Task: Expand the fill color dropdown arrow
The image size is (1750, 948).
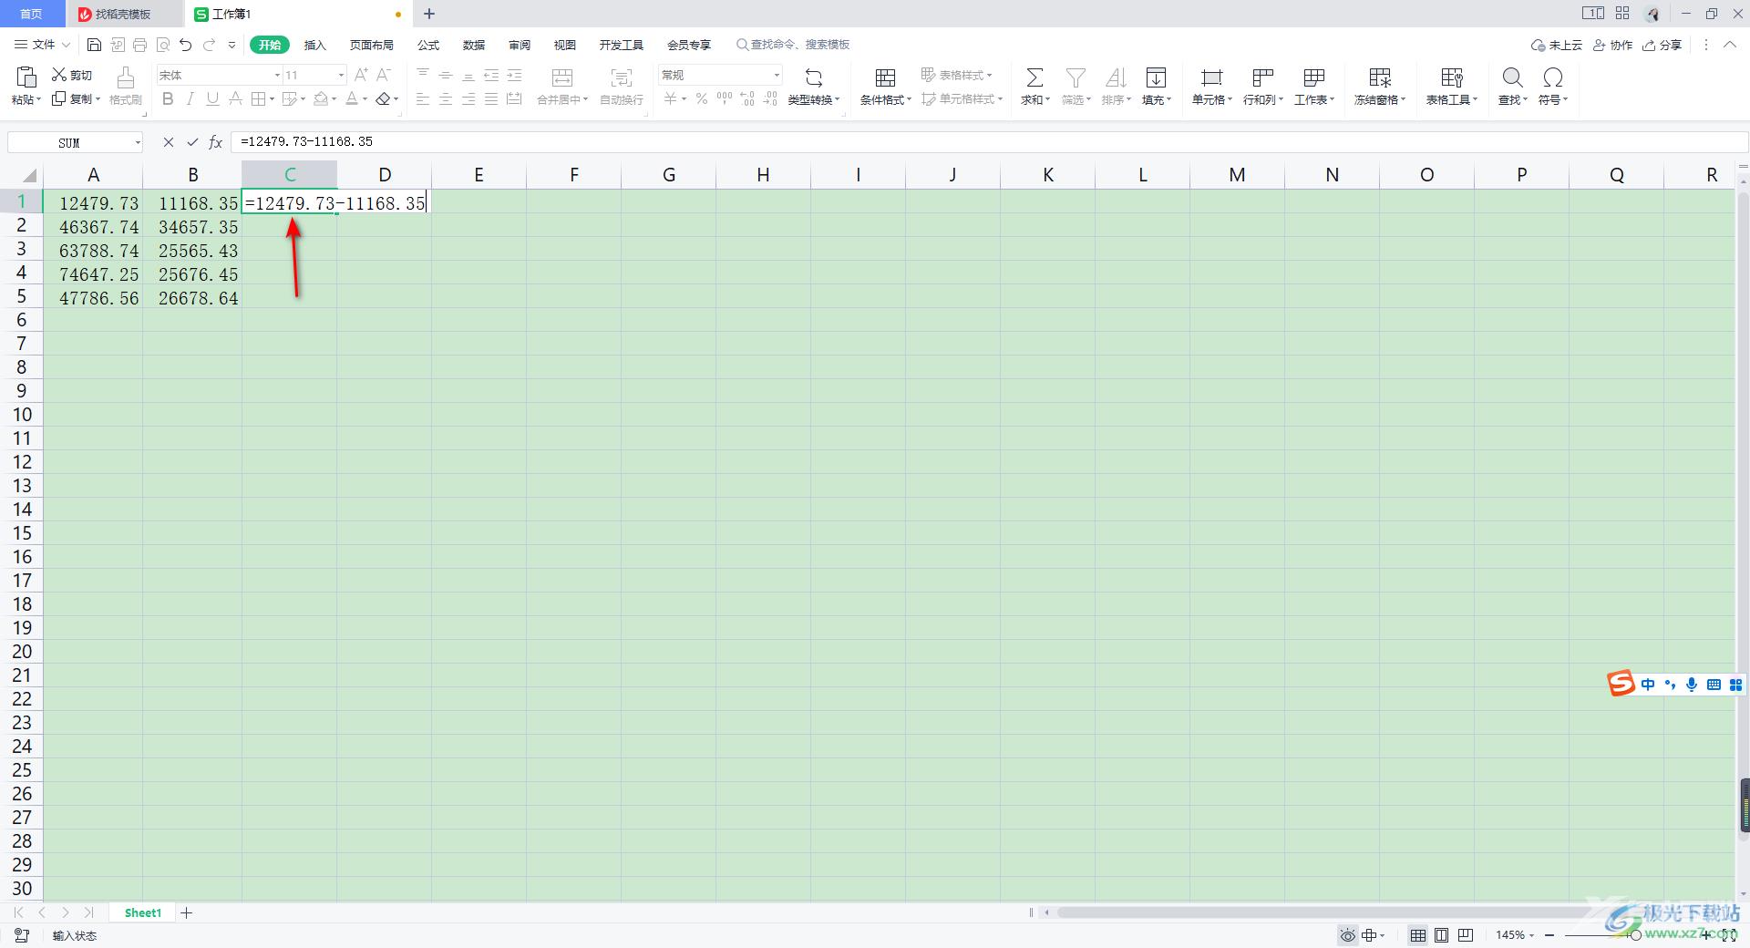Action: click(x=335, y=98)
